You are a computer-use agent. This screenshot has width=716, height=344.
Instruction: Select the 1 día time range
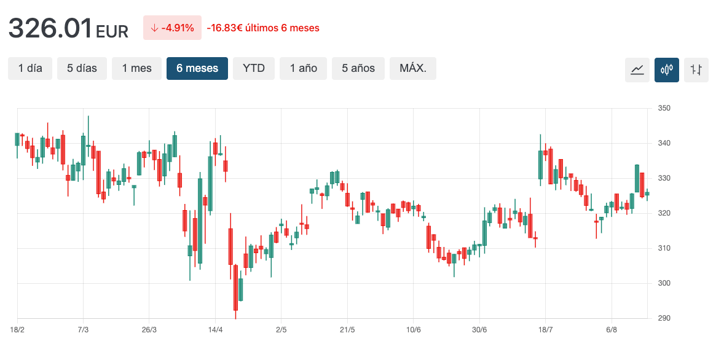click(x=30, y=68)
